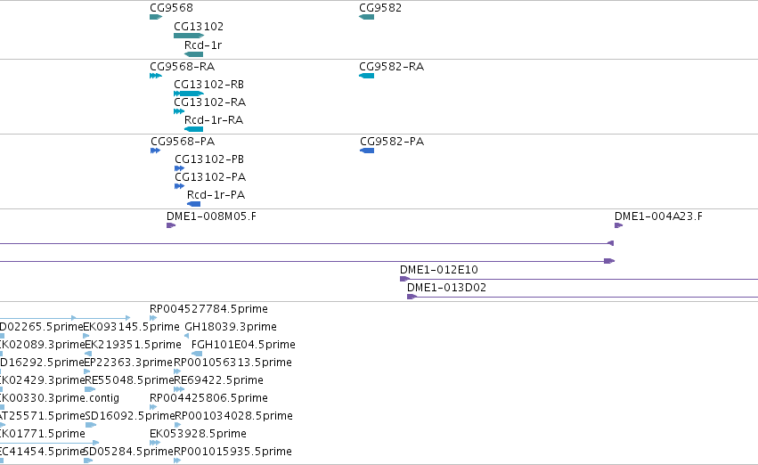Click the purple glyph under DME1-004A23.F
758x465 pixels.
coord(619,225)
